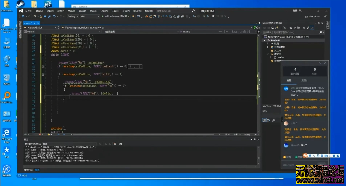
Task: Collapse the while (TRUE) code block
Action: (43, 55)
